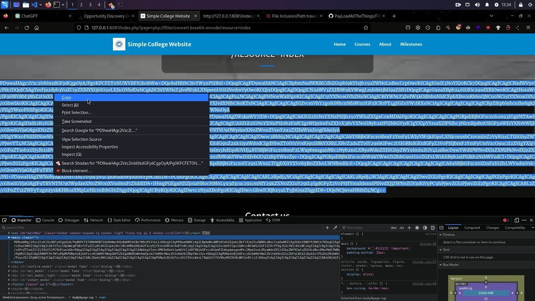The image size is (535, 301).
Task: Bookmark page with the star icon
Action: coord(366,28)
